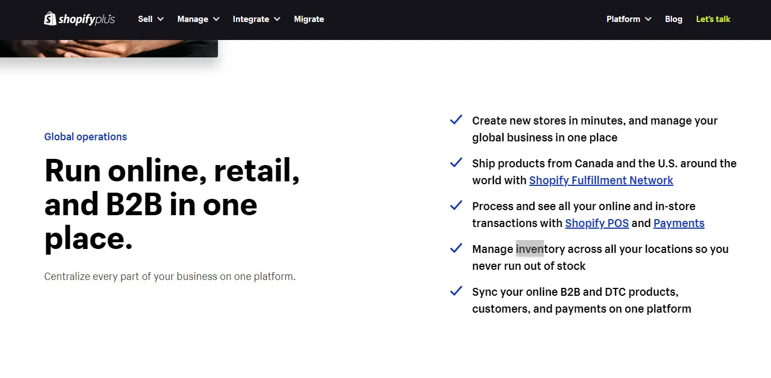Click the text Centralize every part of your business
The image size is (771, 378).
[170, 277]
